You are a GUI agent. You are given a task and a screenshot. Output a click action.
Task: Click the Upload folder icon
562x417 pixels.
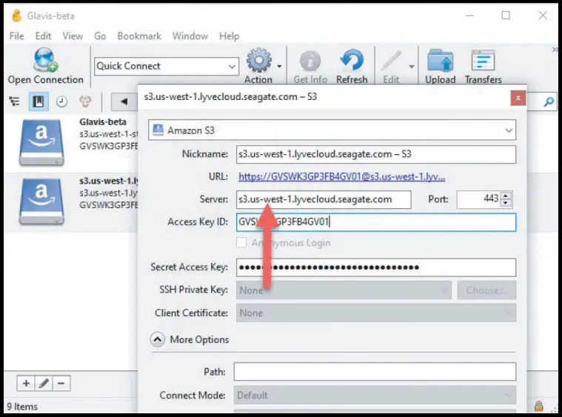[441, 61]
